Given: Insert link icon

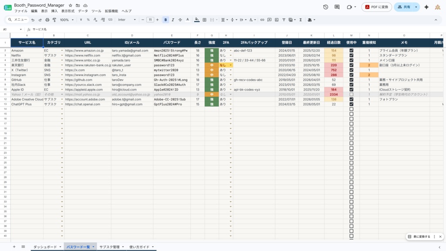Looking at the screenshot, I should click(x=262, y=20).
